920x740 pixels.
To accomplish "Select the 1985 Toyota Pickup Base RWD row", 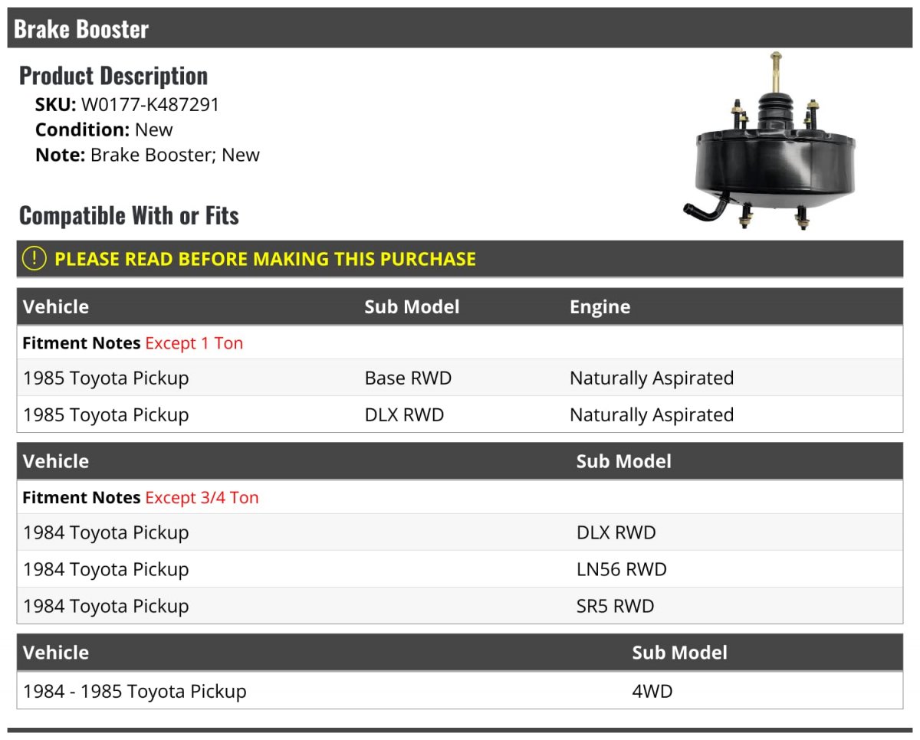I will (460, 378).
